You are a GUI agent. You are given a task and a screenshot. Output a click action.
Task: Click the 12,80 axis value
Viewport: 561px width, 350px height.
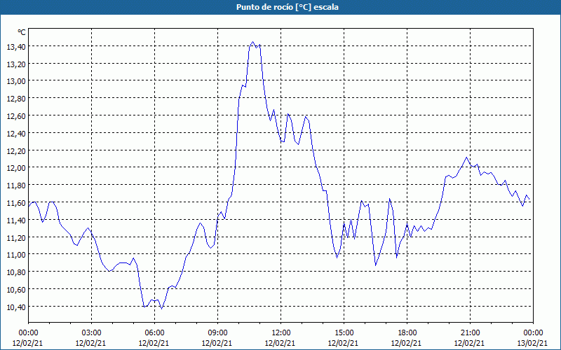[16, 99]
